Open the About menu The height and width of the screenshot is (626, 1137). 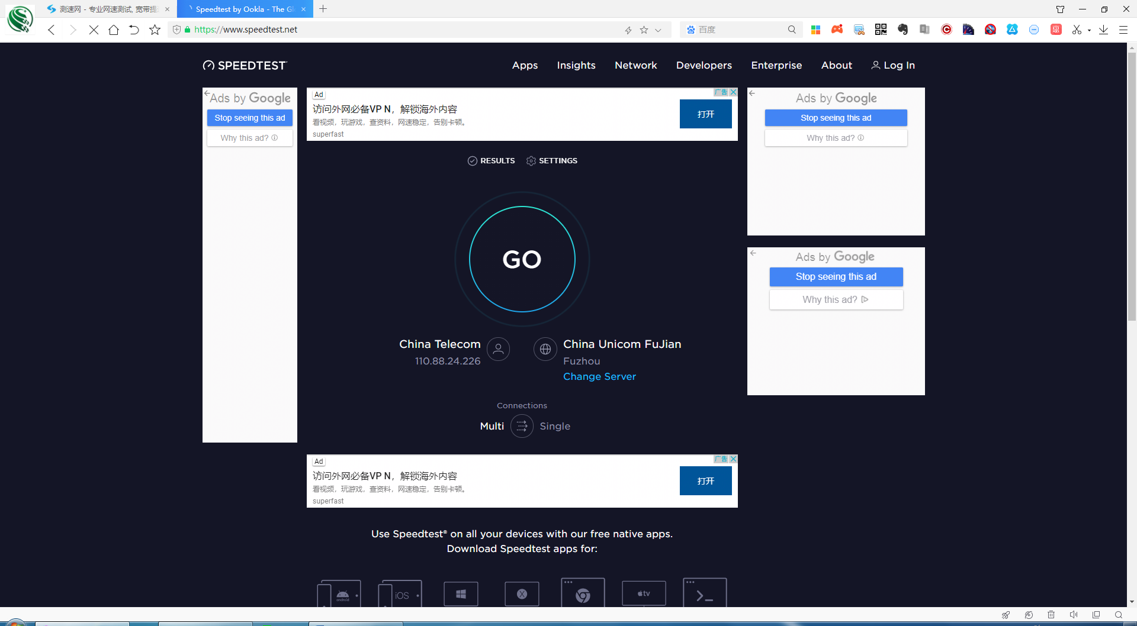click(836, 65)
